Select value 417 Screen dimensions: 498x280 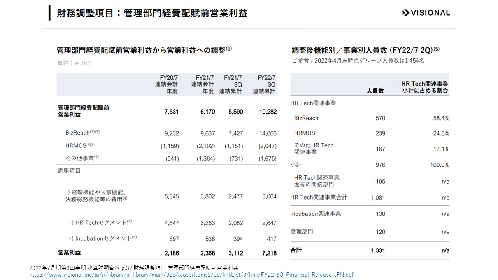[x=272, y=239]
